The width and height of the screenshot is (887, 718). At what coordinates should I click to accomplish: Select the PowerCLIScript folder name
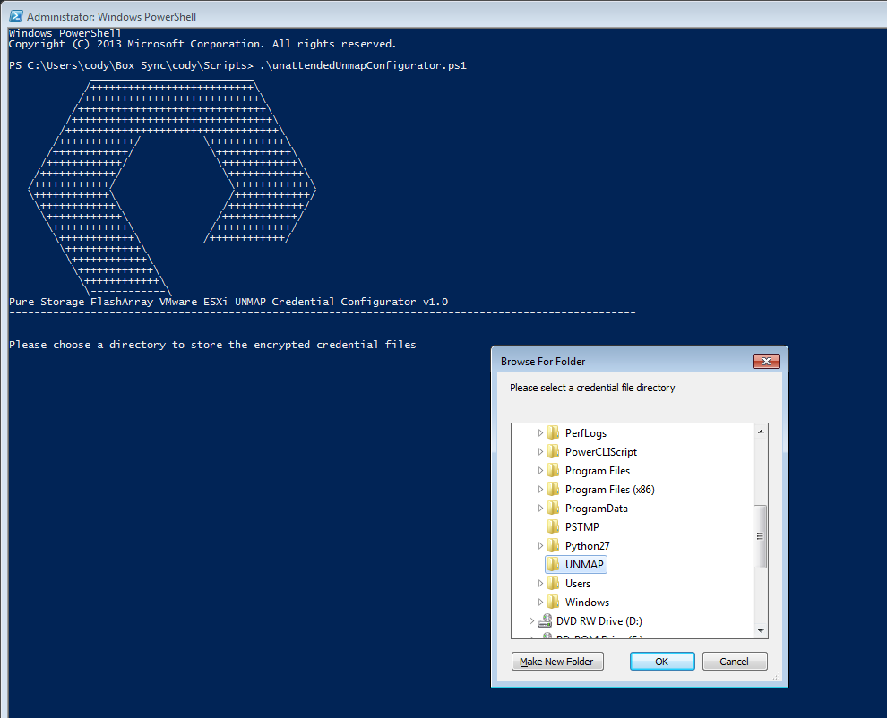(601, 452)
